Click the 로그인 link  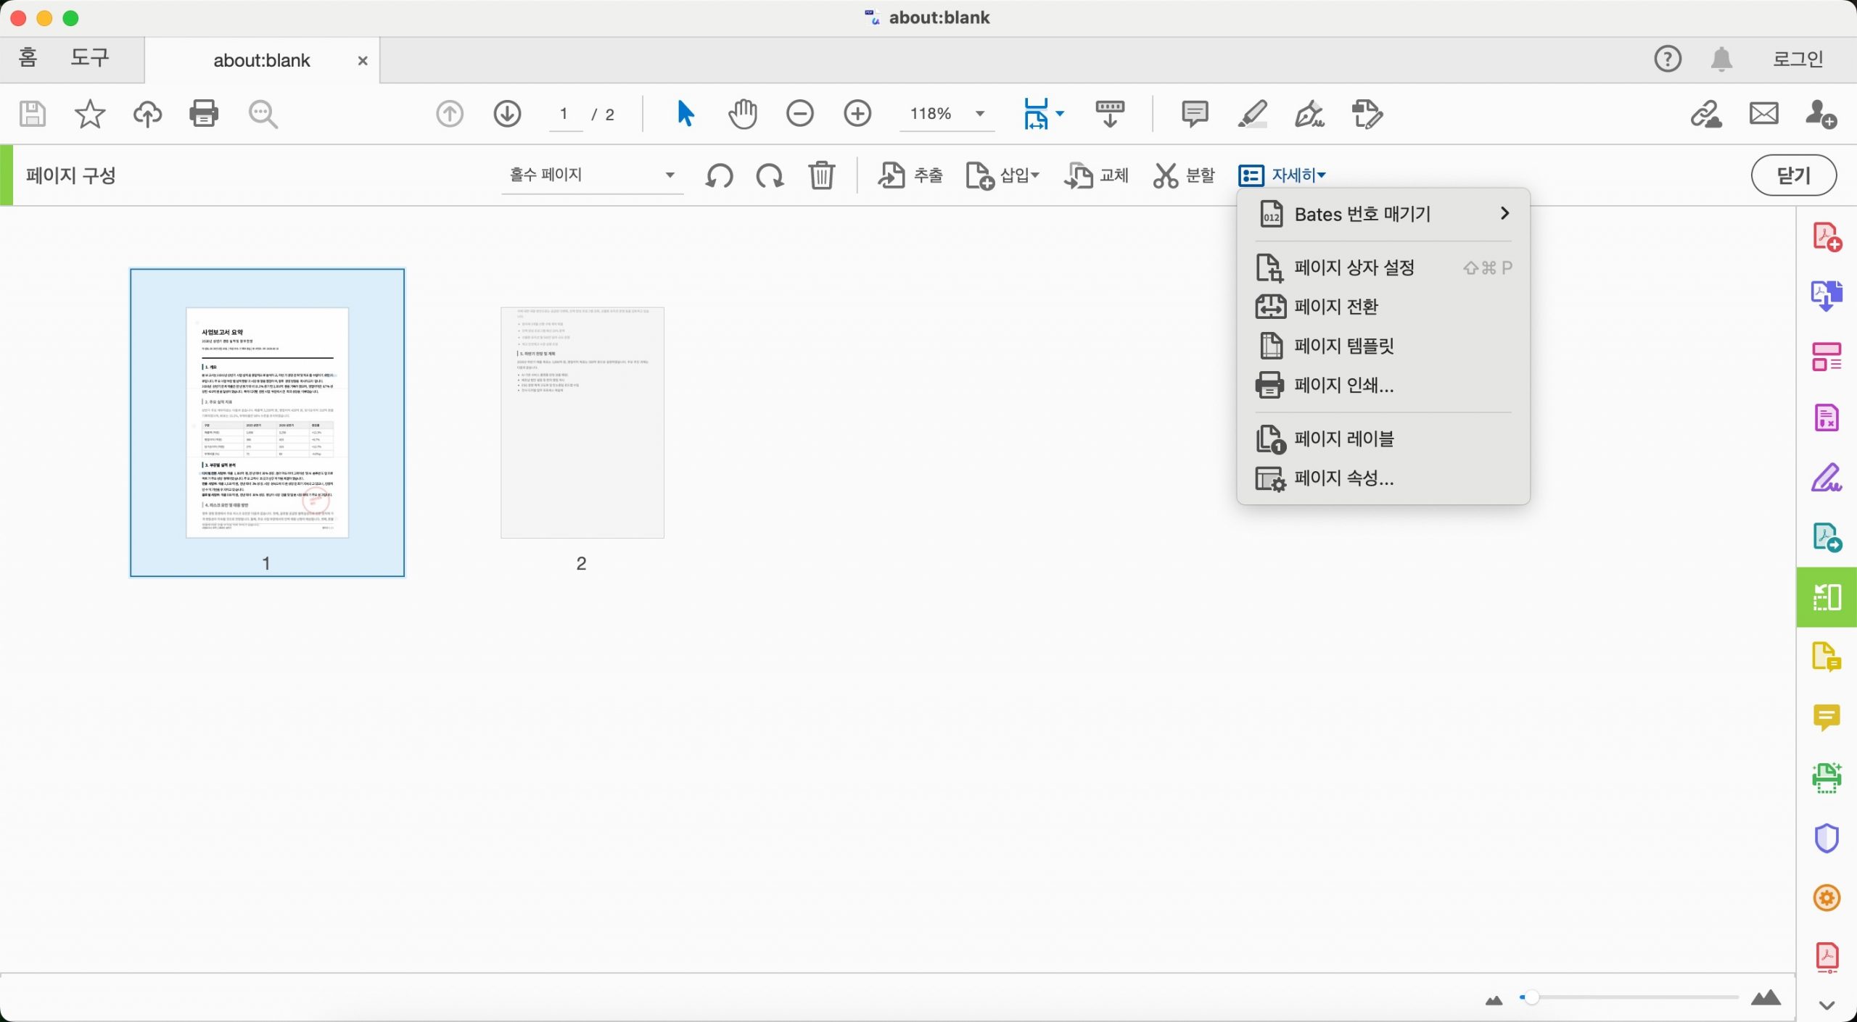pos(1798,59)
